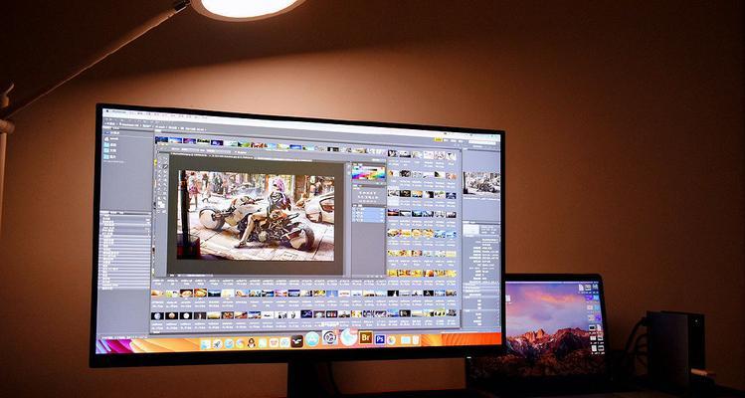Viewport: 745px width, 398px height.
Task: Open the dark bird app icon in Dock
Action: 297,342
